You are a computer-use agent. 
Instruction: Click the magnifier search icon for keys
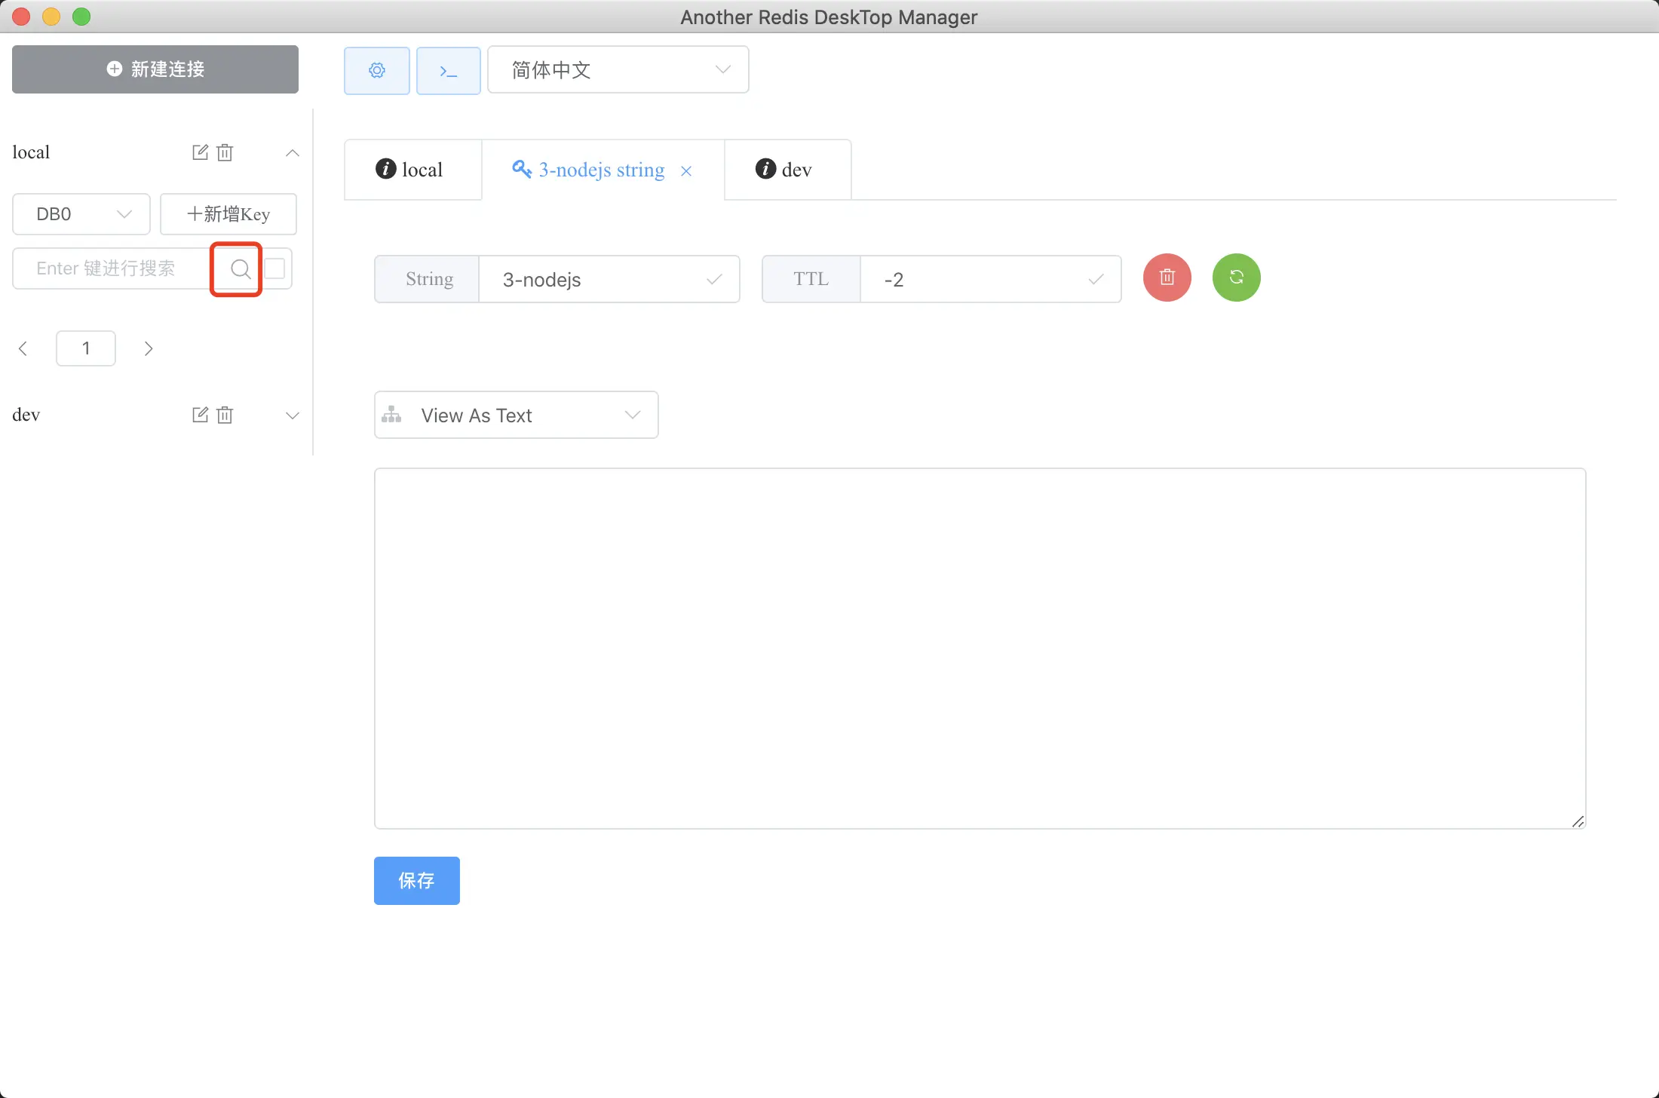point(240,268)
